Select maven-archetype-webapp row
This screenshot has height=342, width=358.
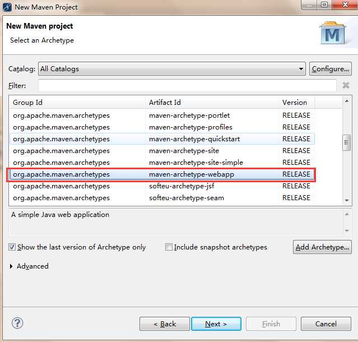(162, 174)
